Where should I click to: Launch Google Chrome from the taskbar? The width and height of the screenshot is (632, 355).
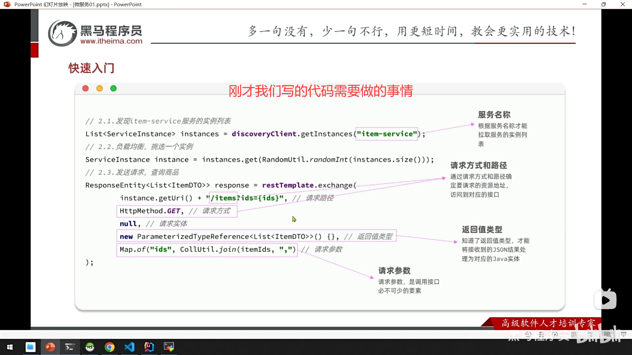tap(110, 347)
